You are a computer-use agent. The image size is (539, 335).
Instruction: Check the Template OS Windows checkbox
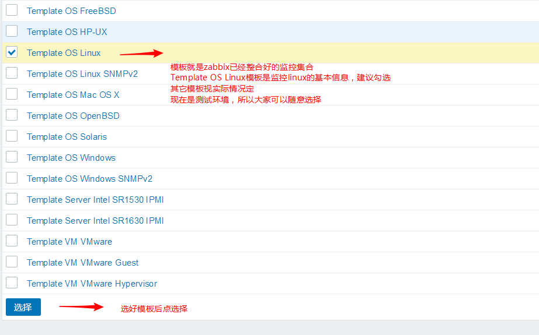12,157
